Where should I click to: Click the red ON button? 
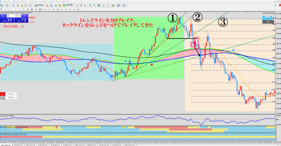tap(2, 94)
